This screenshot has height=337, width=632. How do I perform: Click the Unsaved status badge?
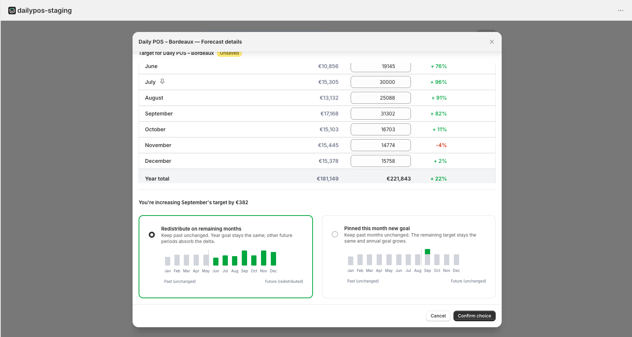click(229, 53)
